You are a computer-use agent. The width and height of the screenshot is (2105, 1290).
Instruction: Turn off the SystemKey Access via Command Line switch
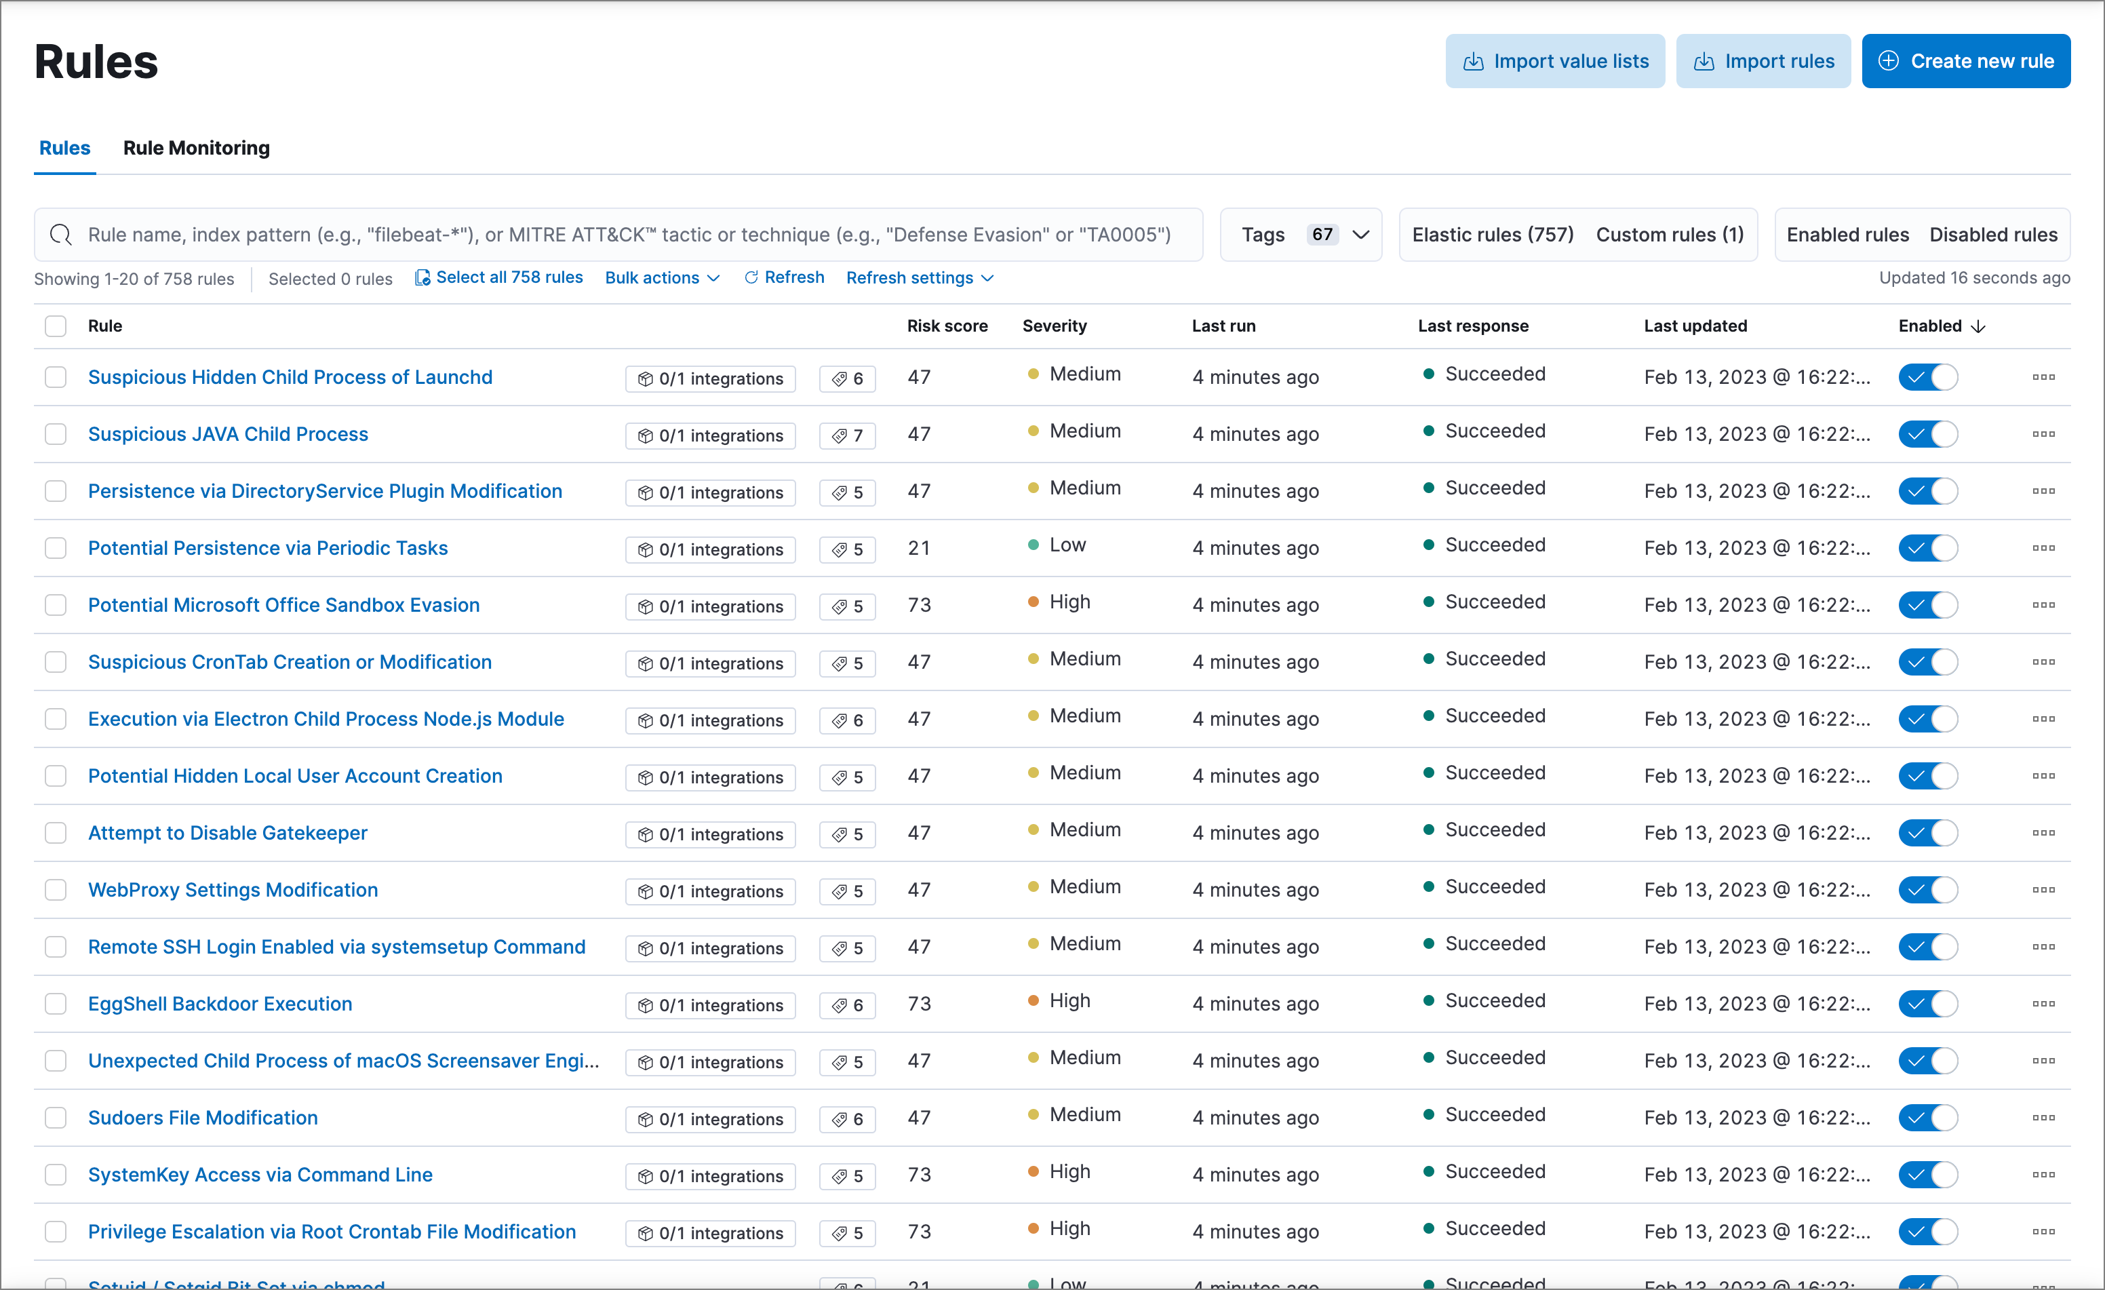(1927, 1175)
